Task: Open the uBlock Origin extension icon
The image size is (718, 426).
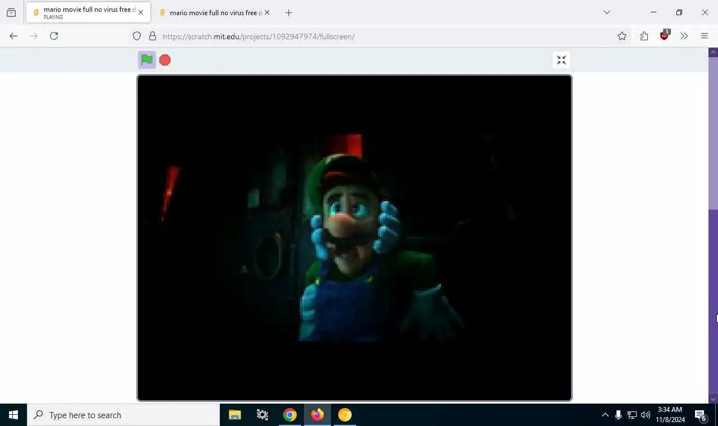Action: click(x=665, y=35)
